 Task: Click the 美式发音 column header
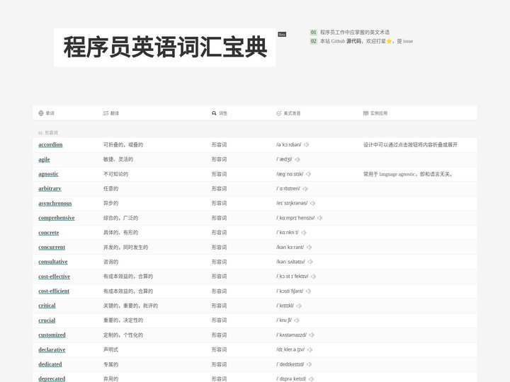292,113
